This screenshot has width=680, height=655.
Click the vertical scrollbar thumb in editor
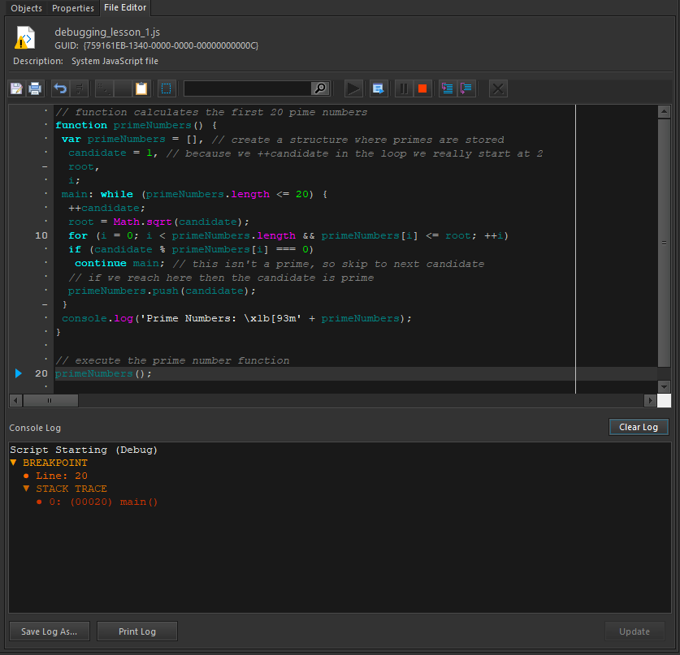[664, 243]
